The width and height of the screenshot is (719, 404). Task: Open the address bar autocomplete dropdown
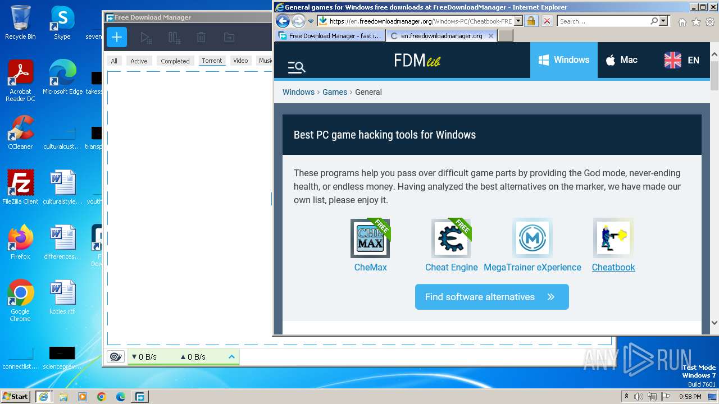click(x=518, y=21)
